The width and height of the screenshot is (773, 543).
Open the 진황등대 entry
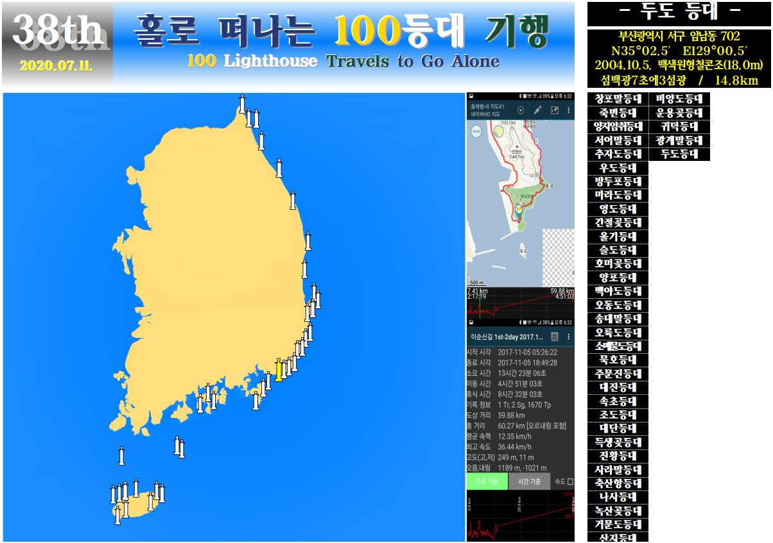[618, 456]
